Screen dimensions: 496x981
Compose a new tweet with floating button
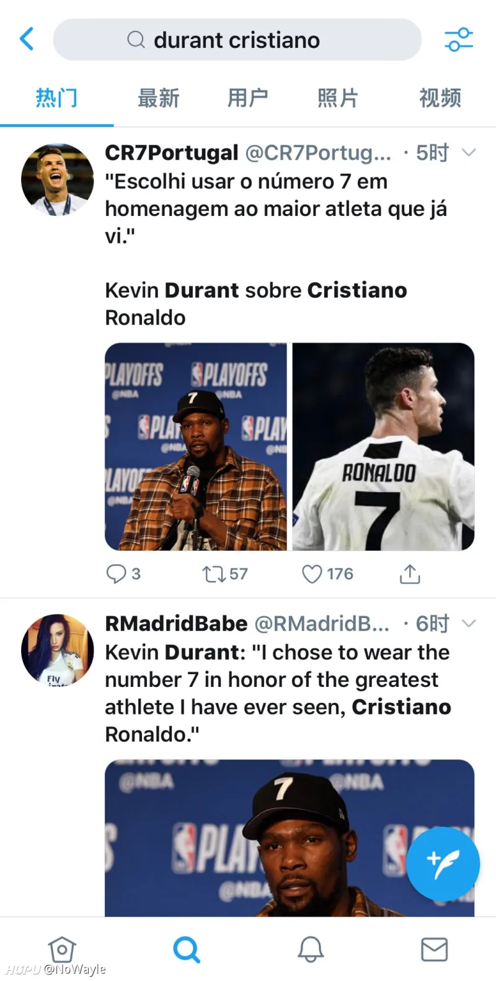pyautogui.click(x=443, y=863)
